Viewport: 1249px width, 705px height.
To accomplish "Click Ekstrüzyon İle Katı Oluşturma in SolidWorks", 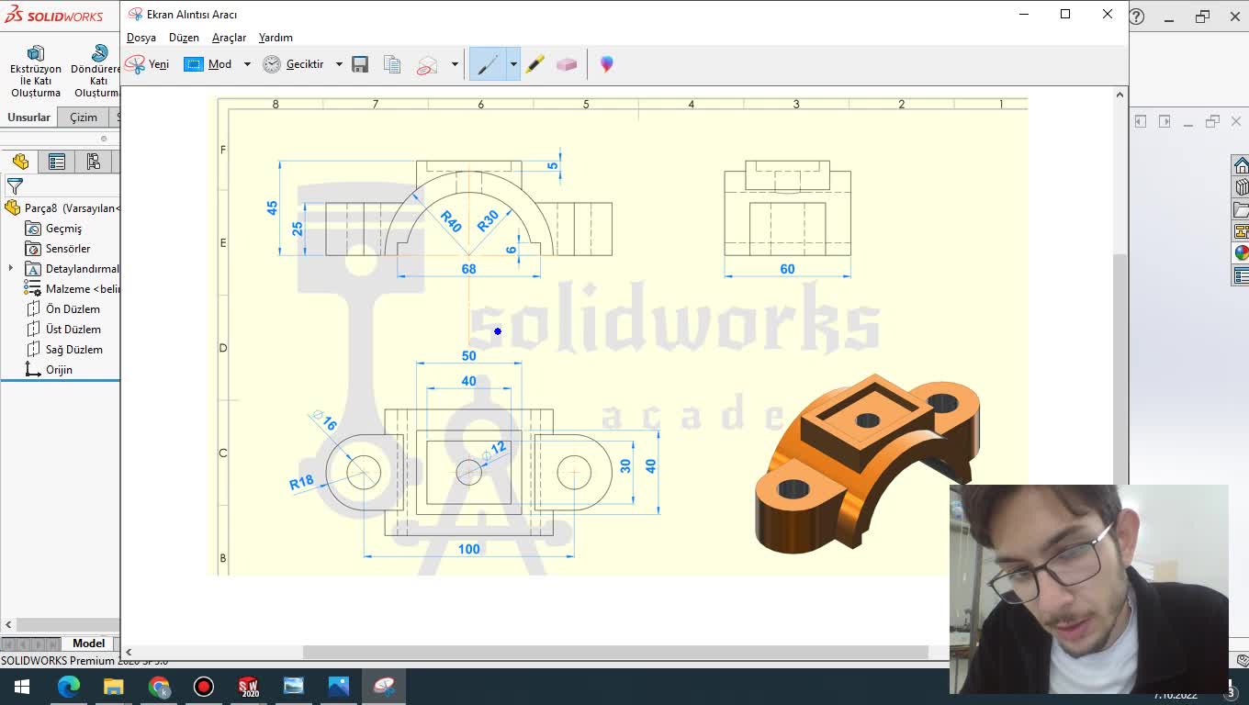I will tap(36, 72).
